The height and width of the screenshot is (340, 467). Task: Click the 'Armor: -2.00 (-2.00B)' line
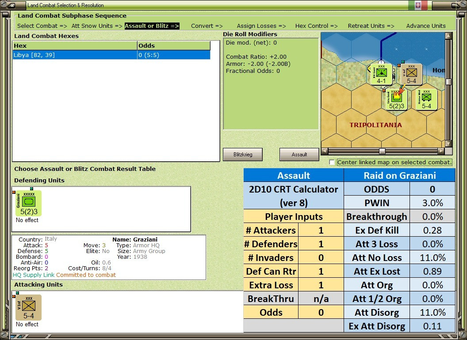pyautogui.click(x=258, y=64)
